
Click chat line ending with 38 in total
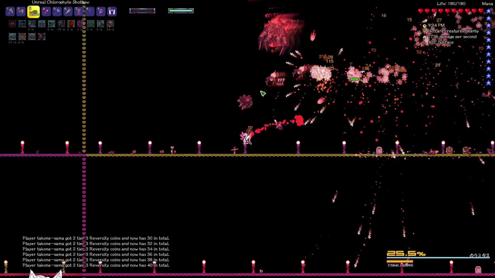tap(96, 259)
